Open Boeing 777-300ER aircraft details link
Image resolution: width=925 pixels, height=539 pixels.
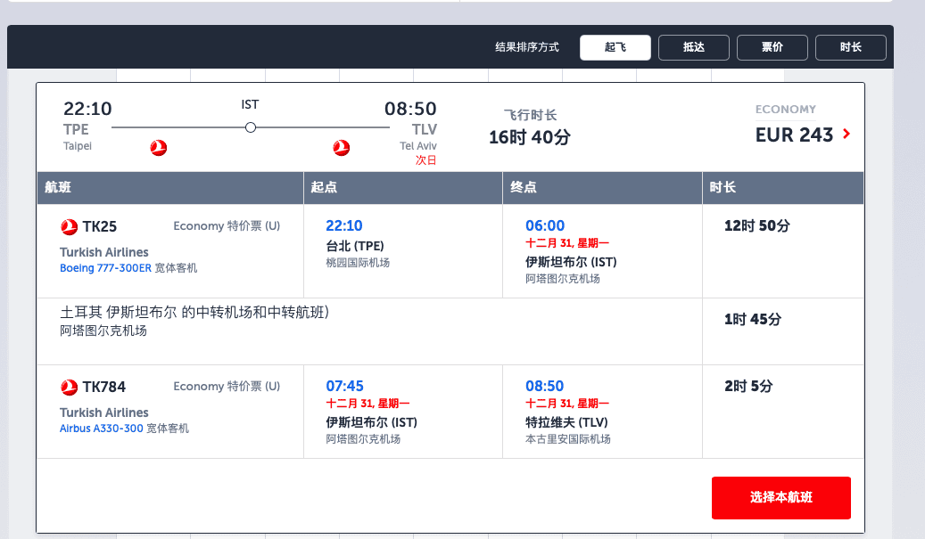click(x=105, y=268)
